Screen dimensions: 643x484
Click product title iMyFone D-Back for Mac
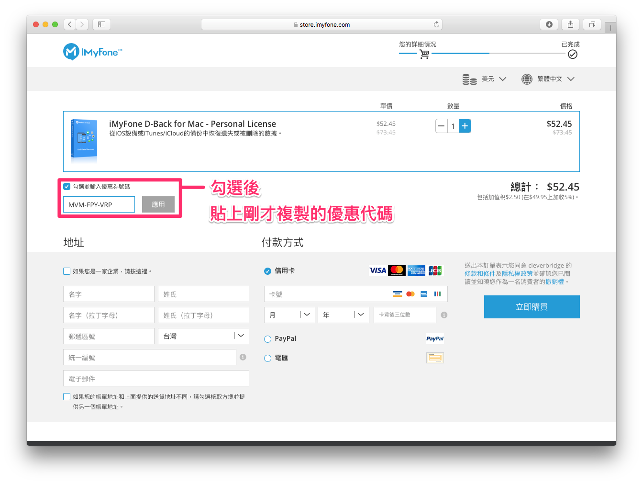click(x=192, y=124)
